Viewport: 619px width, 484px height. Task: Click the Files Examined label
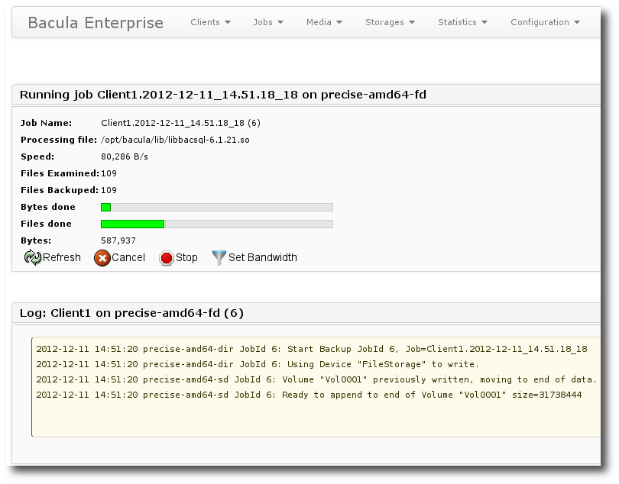point(60,173)
